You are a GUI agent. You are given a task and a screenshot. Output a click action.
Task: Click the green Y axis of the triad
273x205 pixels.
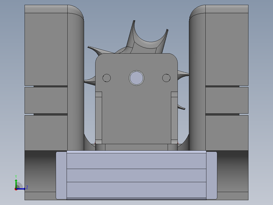[16, 183]
